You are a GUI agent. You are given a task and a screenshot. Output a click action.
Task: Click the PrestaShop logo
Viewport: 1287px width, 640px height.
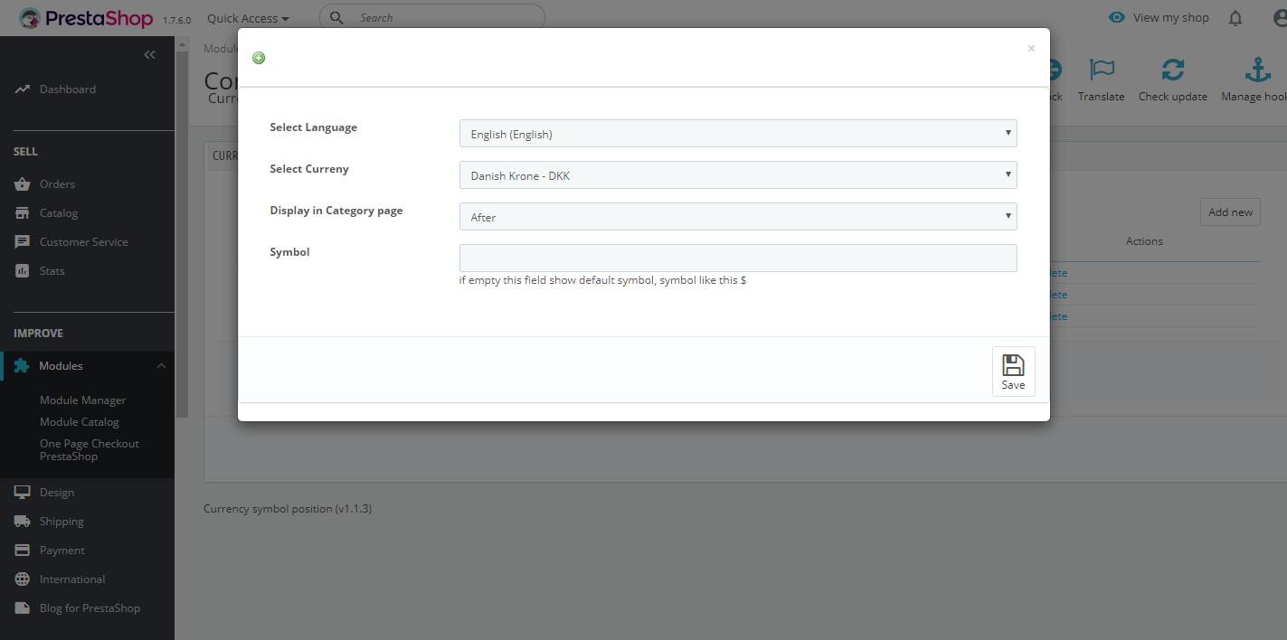[x=87, y=18]
